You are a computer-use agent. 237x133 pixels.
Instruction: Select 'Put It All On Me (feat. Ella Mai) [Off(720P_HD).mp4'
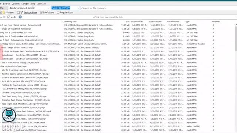click(x=23, y=81)
